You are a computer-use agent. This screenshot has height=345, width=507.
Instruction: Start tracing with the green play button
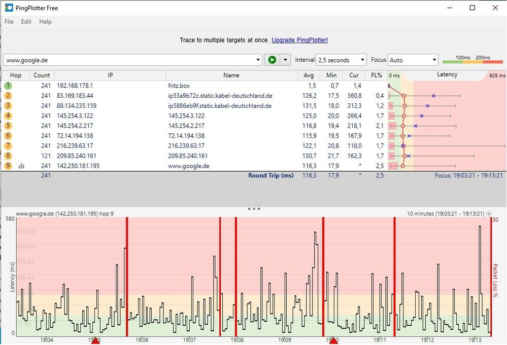pos(272,60)
